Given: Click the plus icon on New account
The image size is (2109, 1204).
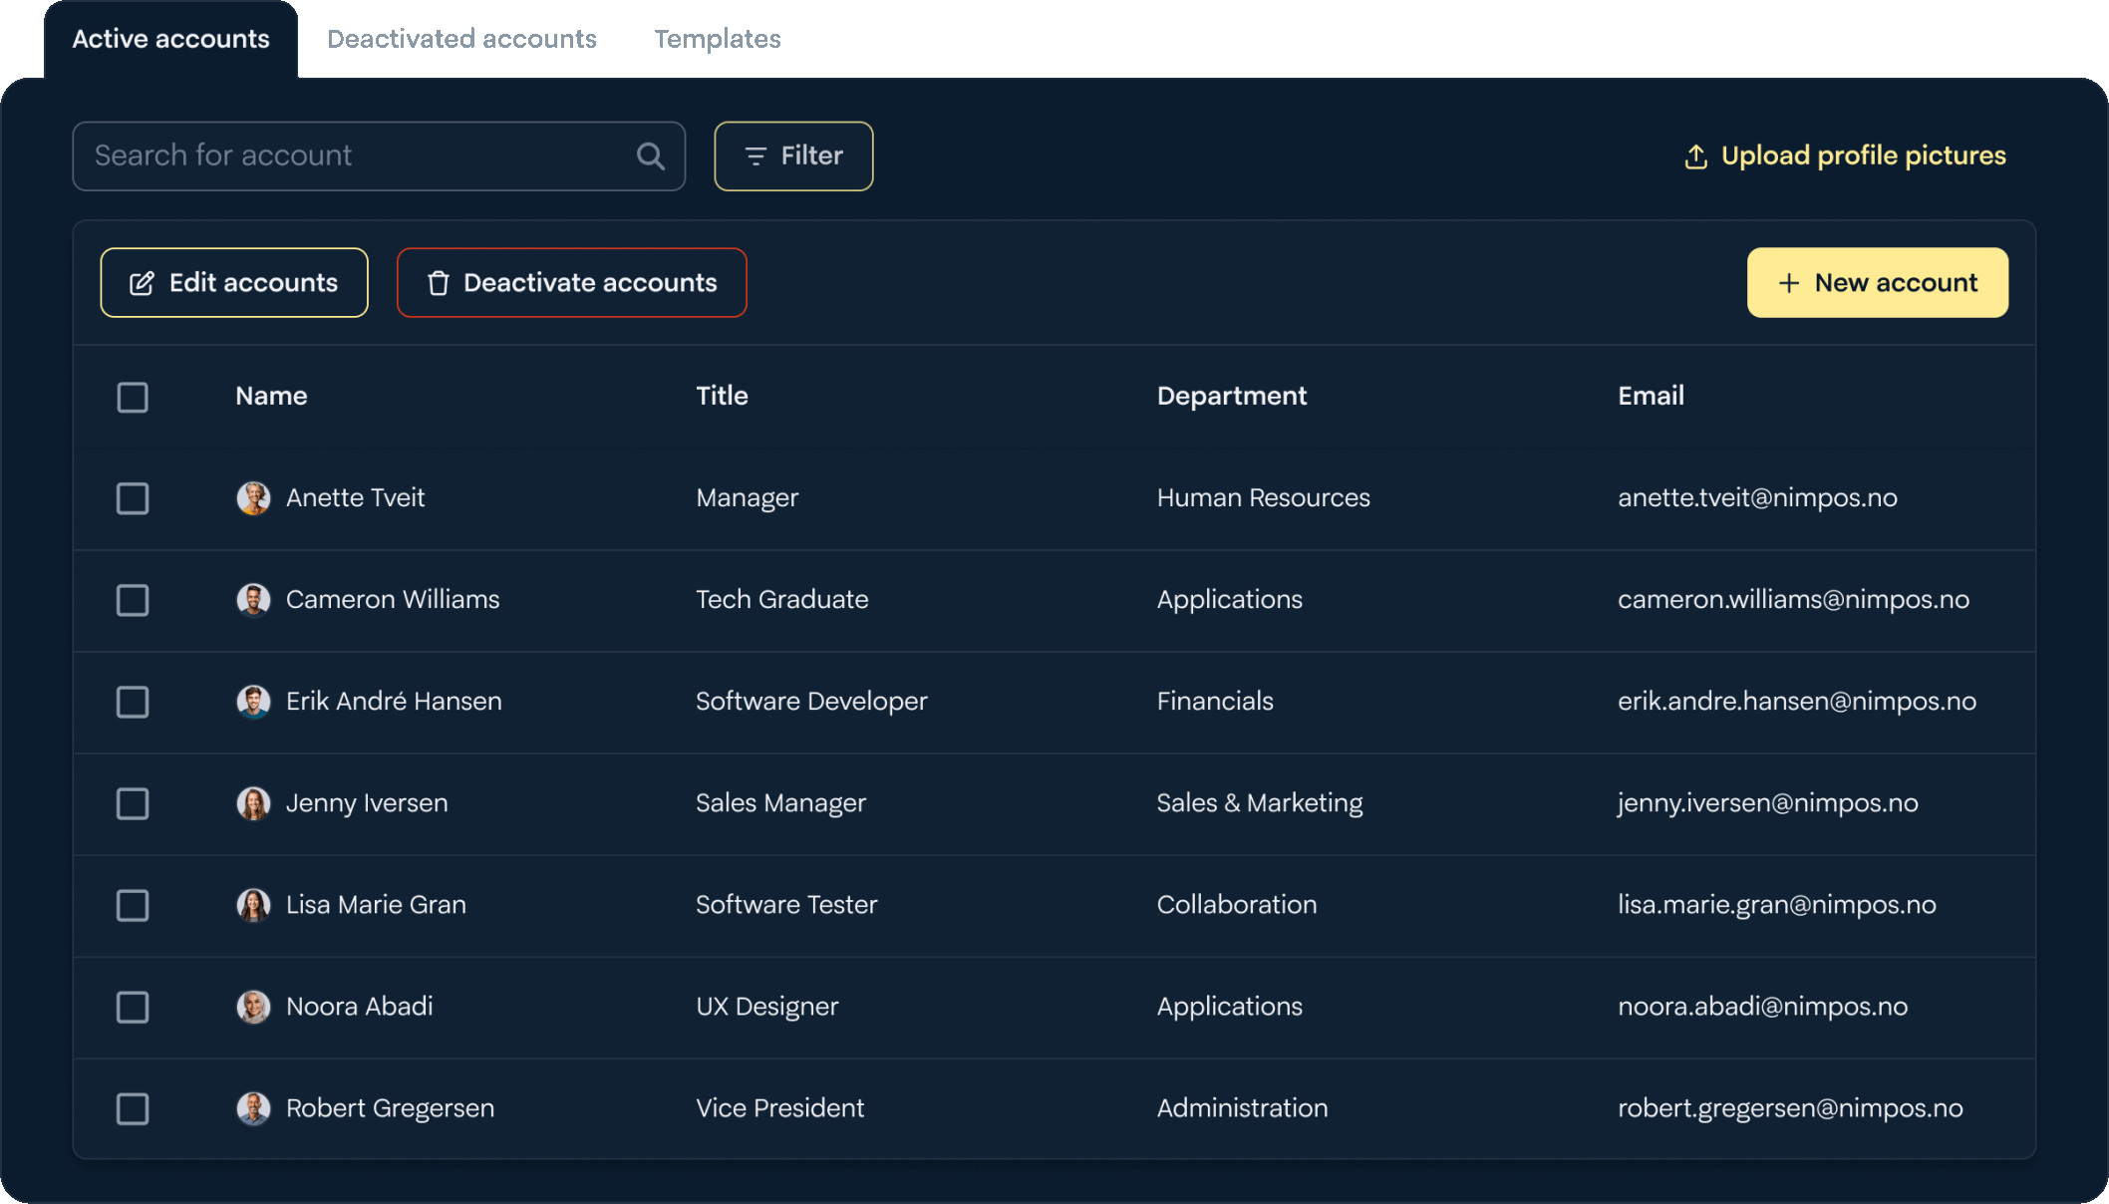Looking at the screenshot, I should click(1787, 283).
